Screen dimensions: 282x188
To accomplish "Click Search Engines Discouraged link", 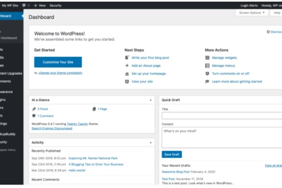I will (x=52, y=128).
